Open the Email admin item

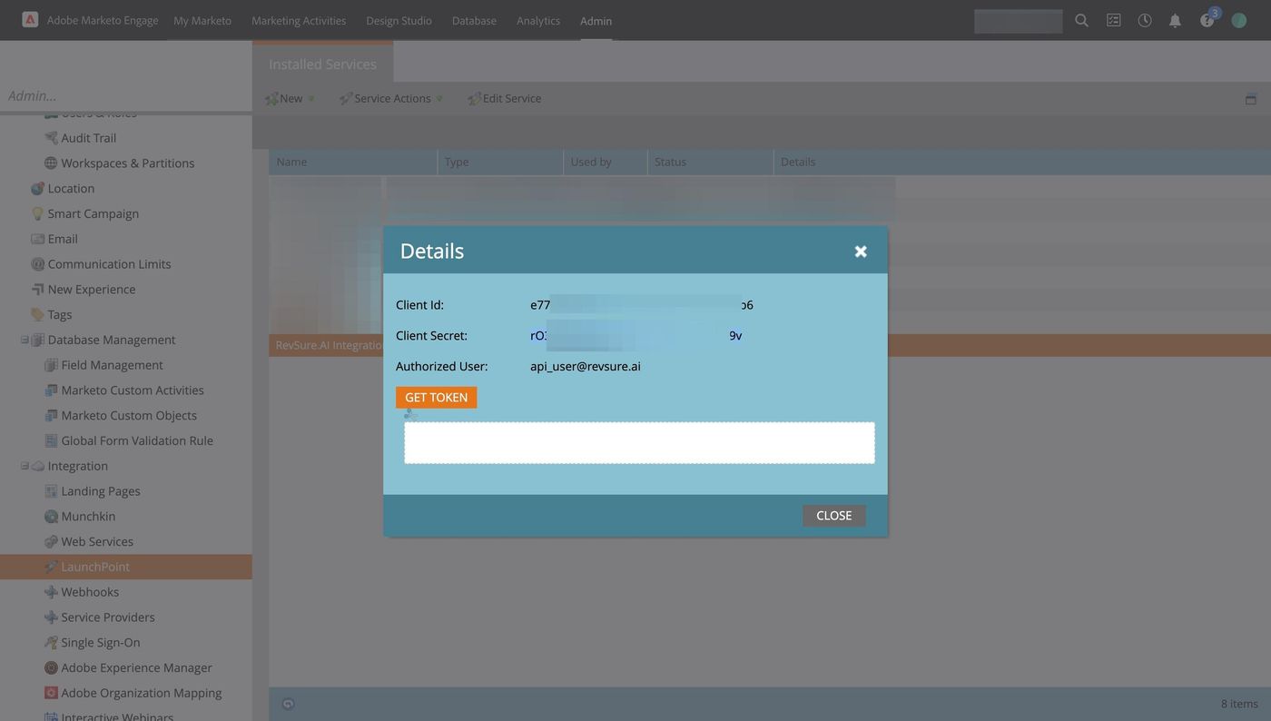(63, 239)
